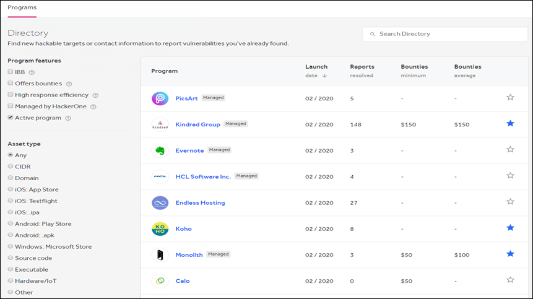Click the Koho favorite star
The height and width of the screenshot is (299, 533).
click(510, 228)
